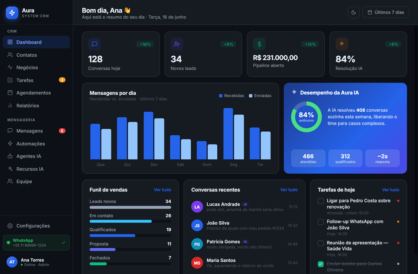Open Agentes IA page

point(36,156)
